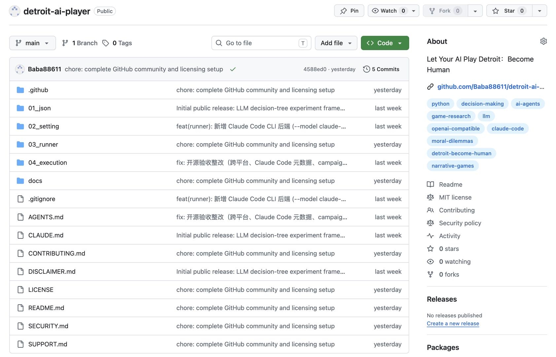Open the 02_setting row commit message
The image size is (556, 357).
pyautogui.click(x=261, y=126)
